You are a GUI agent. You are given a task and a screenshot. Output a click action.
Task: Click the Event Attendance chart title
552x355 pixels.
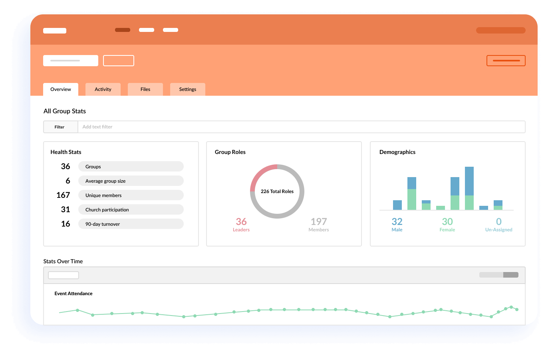coord(73,294)
